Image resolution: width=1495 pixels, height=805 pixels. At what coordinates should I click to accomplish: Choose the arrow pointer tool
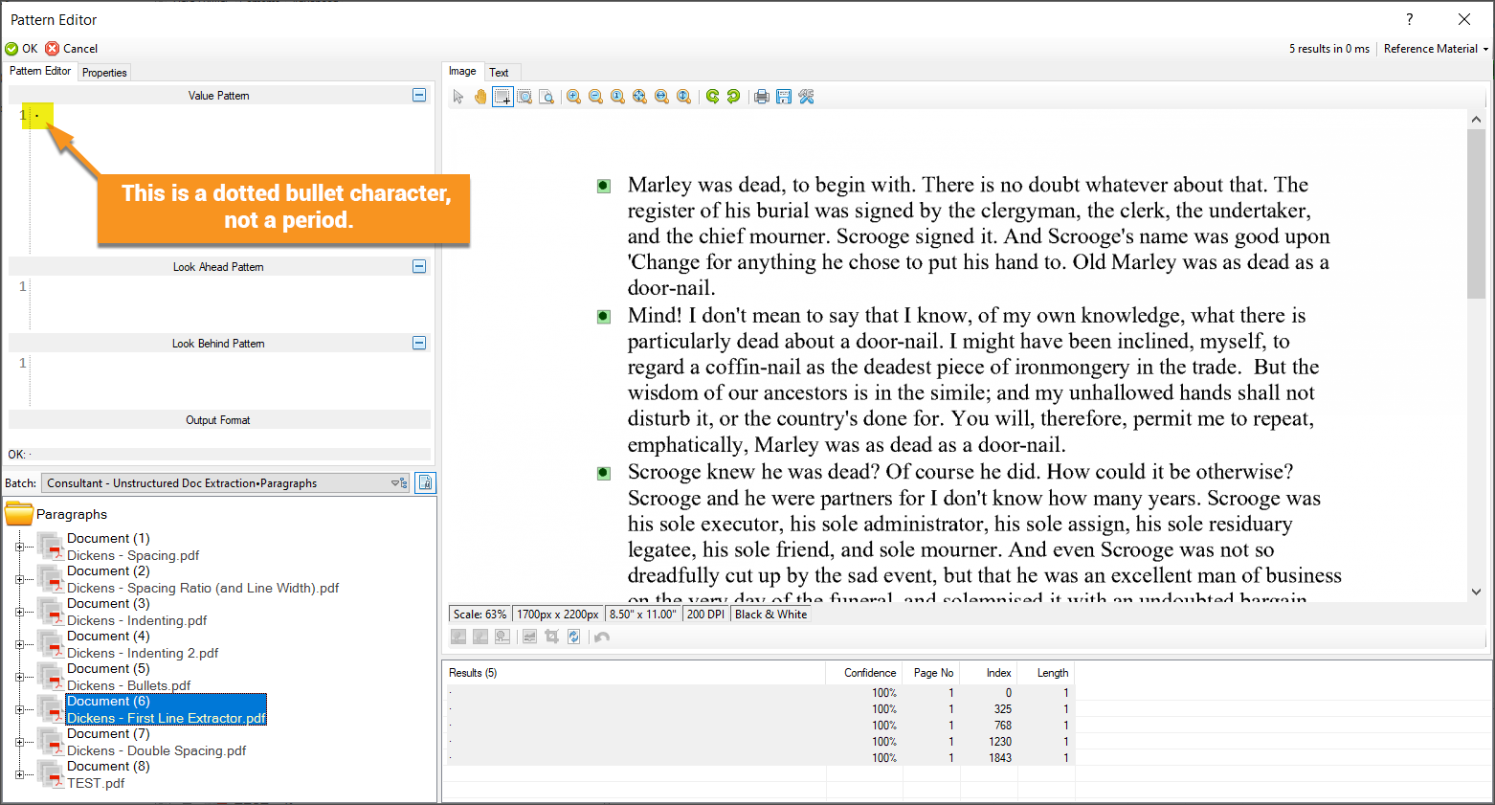tap(458, 97)
